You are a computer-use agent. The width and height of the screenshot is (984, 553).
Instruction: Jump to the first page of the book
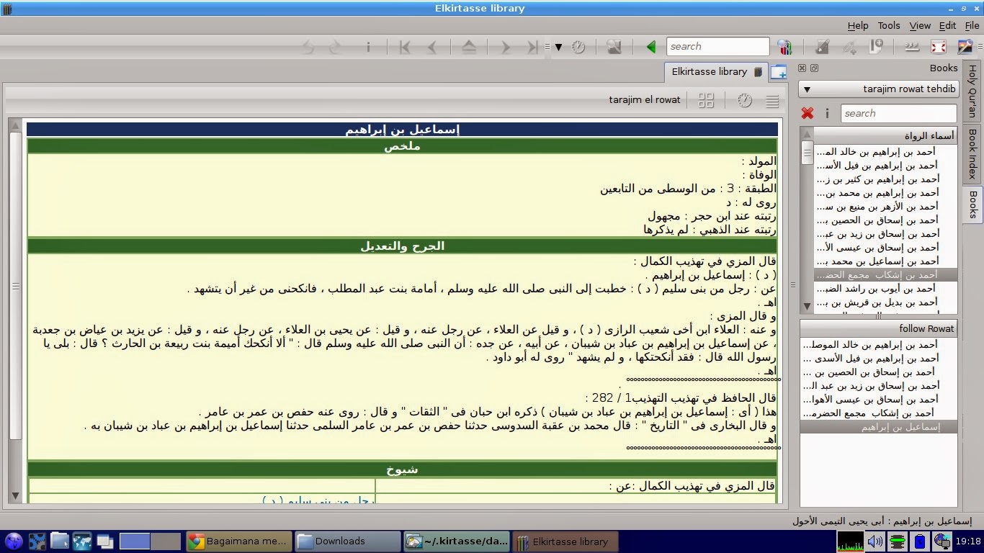coord(404,48)
